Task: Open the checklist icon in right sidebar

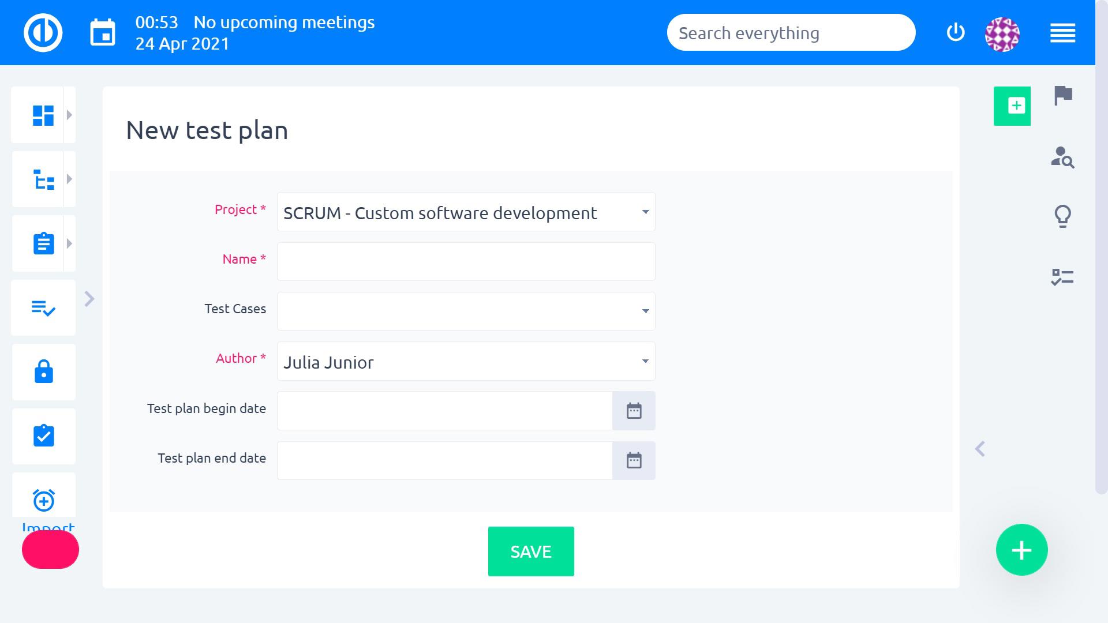Action: 1062,277
